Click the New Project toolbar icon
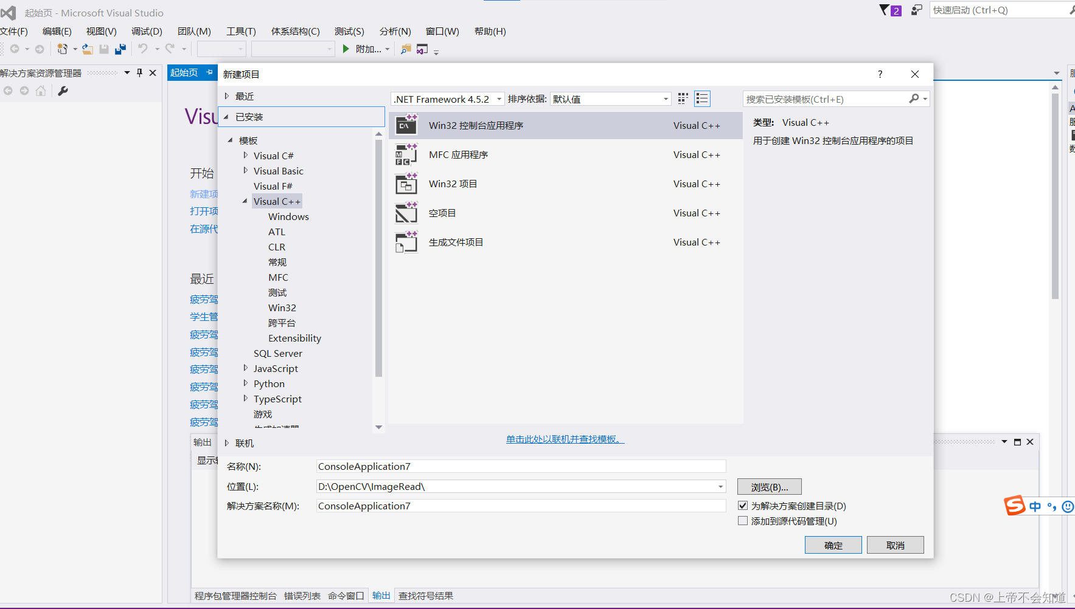1075x609 pixels. pos(62,49)
